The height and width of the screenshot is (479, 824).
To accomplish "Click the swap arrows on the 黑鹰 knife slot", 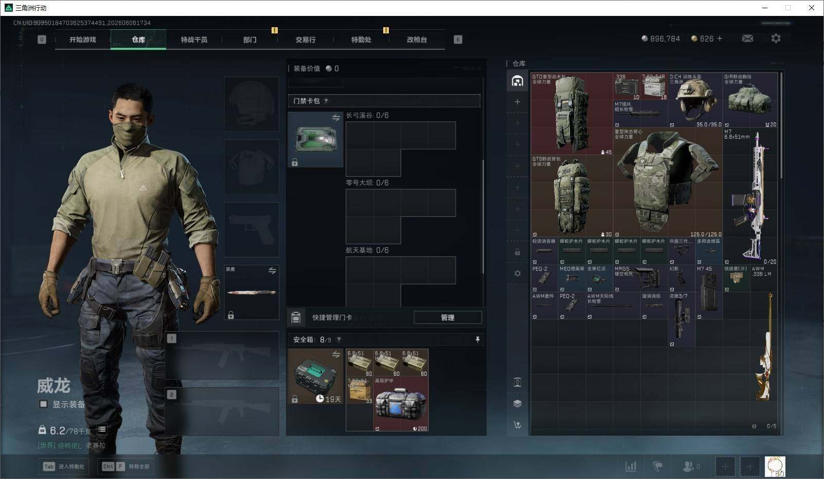I will (272, 270).
